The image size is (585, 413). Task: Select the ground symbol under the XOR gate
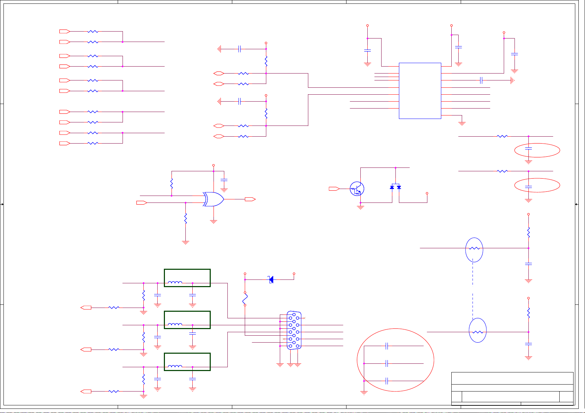point(214,222)
